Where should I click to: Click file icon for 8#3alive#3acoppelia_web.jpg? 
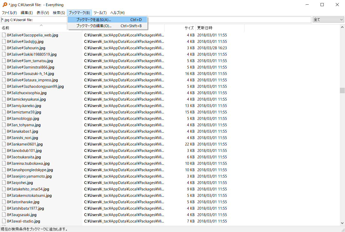click(x=4, y=35)
